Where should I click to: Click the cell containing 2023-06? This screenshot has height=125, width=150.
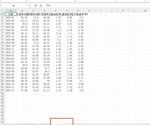tap(11, 33)
